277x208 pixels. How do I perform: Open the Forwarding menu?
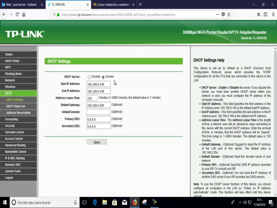tap(19, 119)
